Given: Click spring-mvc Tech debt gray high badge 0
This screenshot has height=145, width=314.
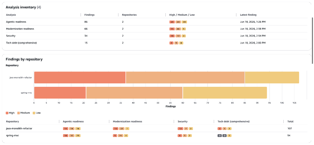Looking at the screenshot, I should [x=220, y=136].
